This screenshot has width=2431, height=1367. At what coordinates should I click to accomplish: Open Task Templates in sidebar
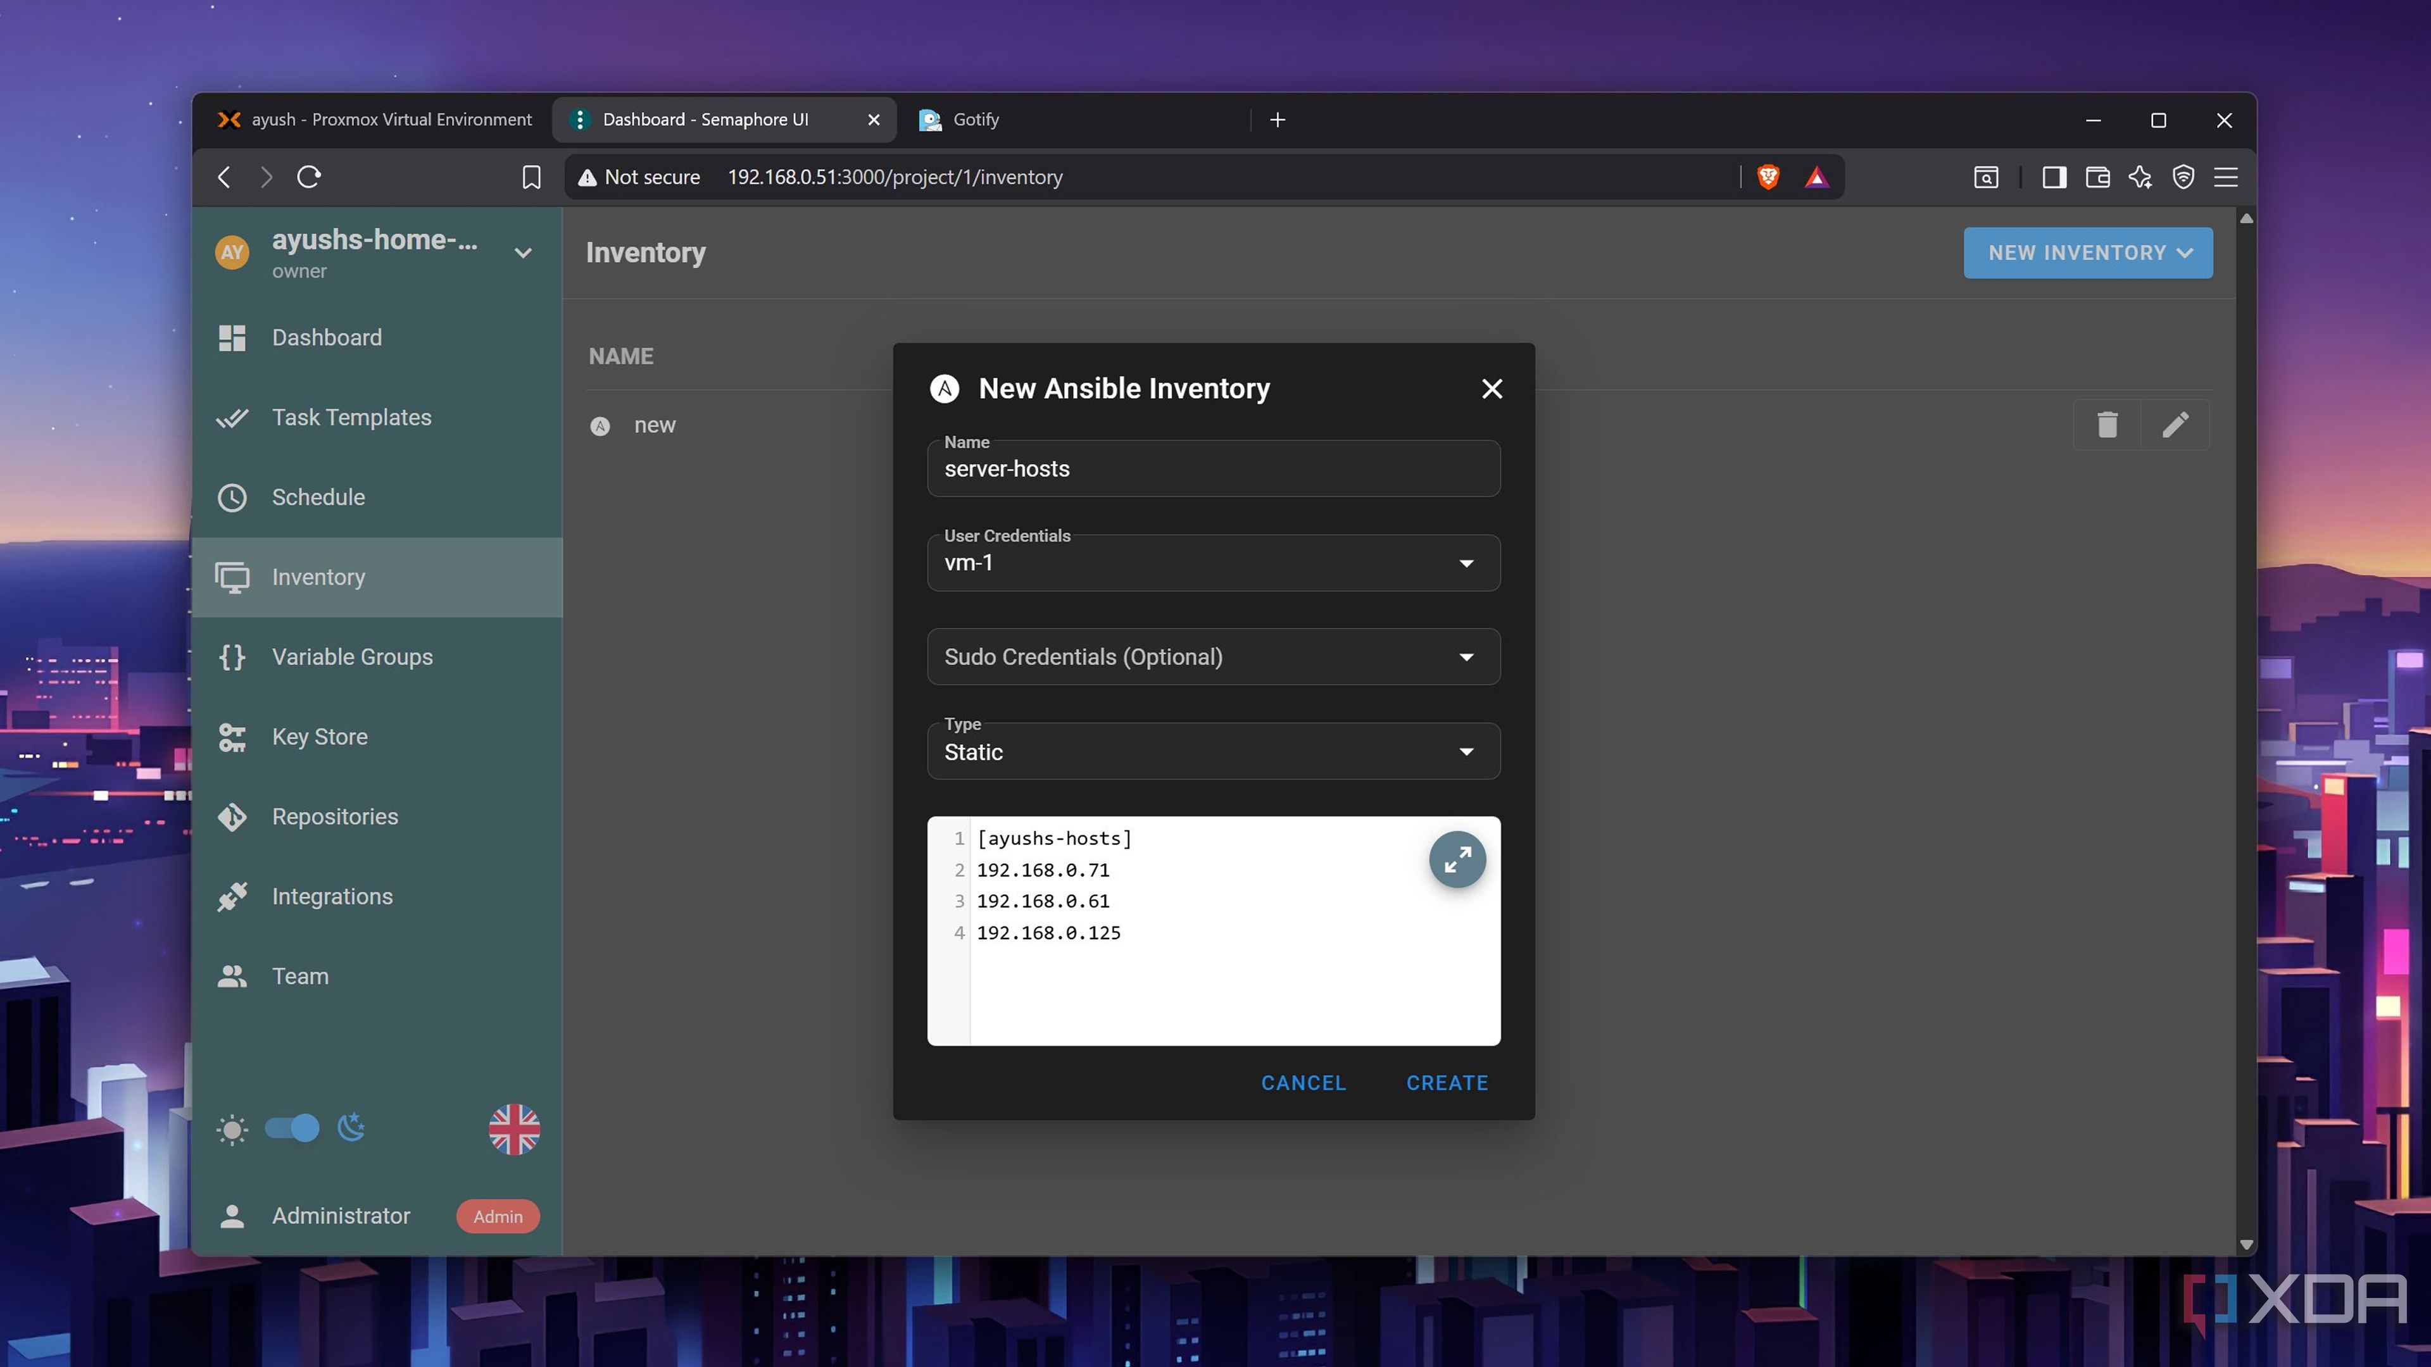(377, 418)
